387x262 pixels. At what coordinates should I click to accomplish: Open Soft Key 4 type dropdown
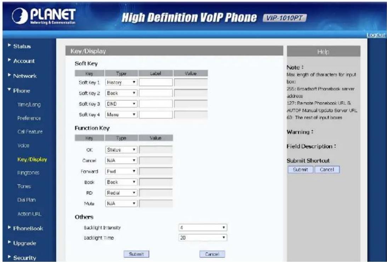point(121,115)
